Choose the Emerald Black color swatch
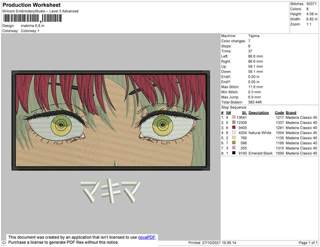The height and width of the screenshot is (247, 320). pos(234,153)
